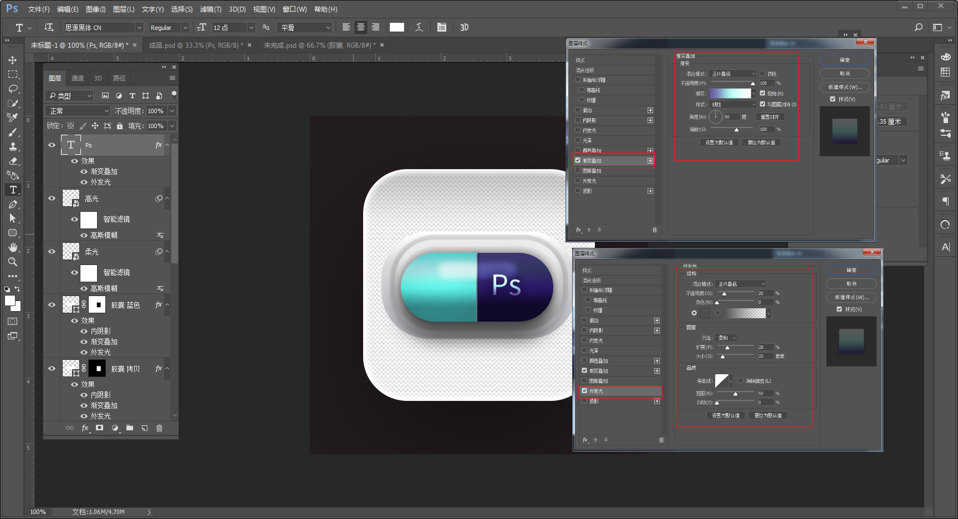This screenshot has width=958, height=519.
Task: Select the Move tool
Action: click(12, 60)
